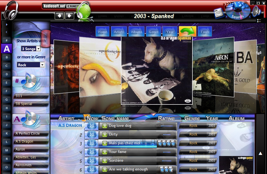Click the speaker icon at top right
The width and height of the screenshot is (267, 174).
click(x=256, y=11)
